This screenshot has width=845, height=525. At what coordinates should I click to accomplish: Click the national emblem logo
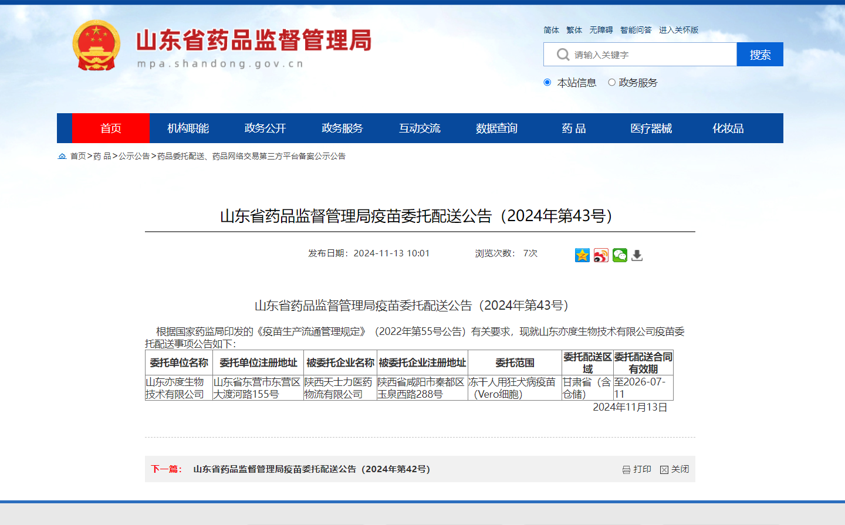click(x=96, y=46)
